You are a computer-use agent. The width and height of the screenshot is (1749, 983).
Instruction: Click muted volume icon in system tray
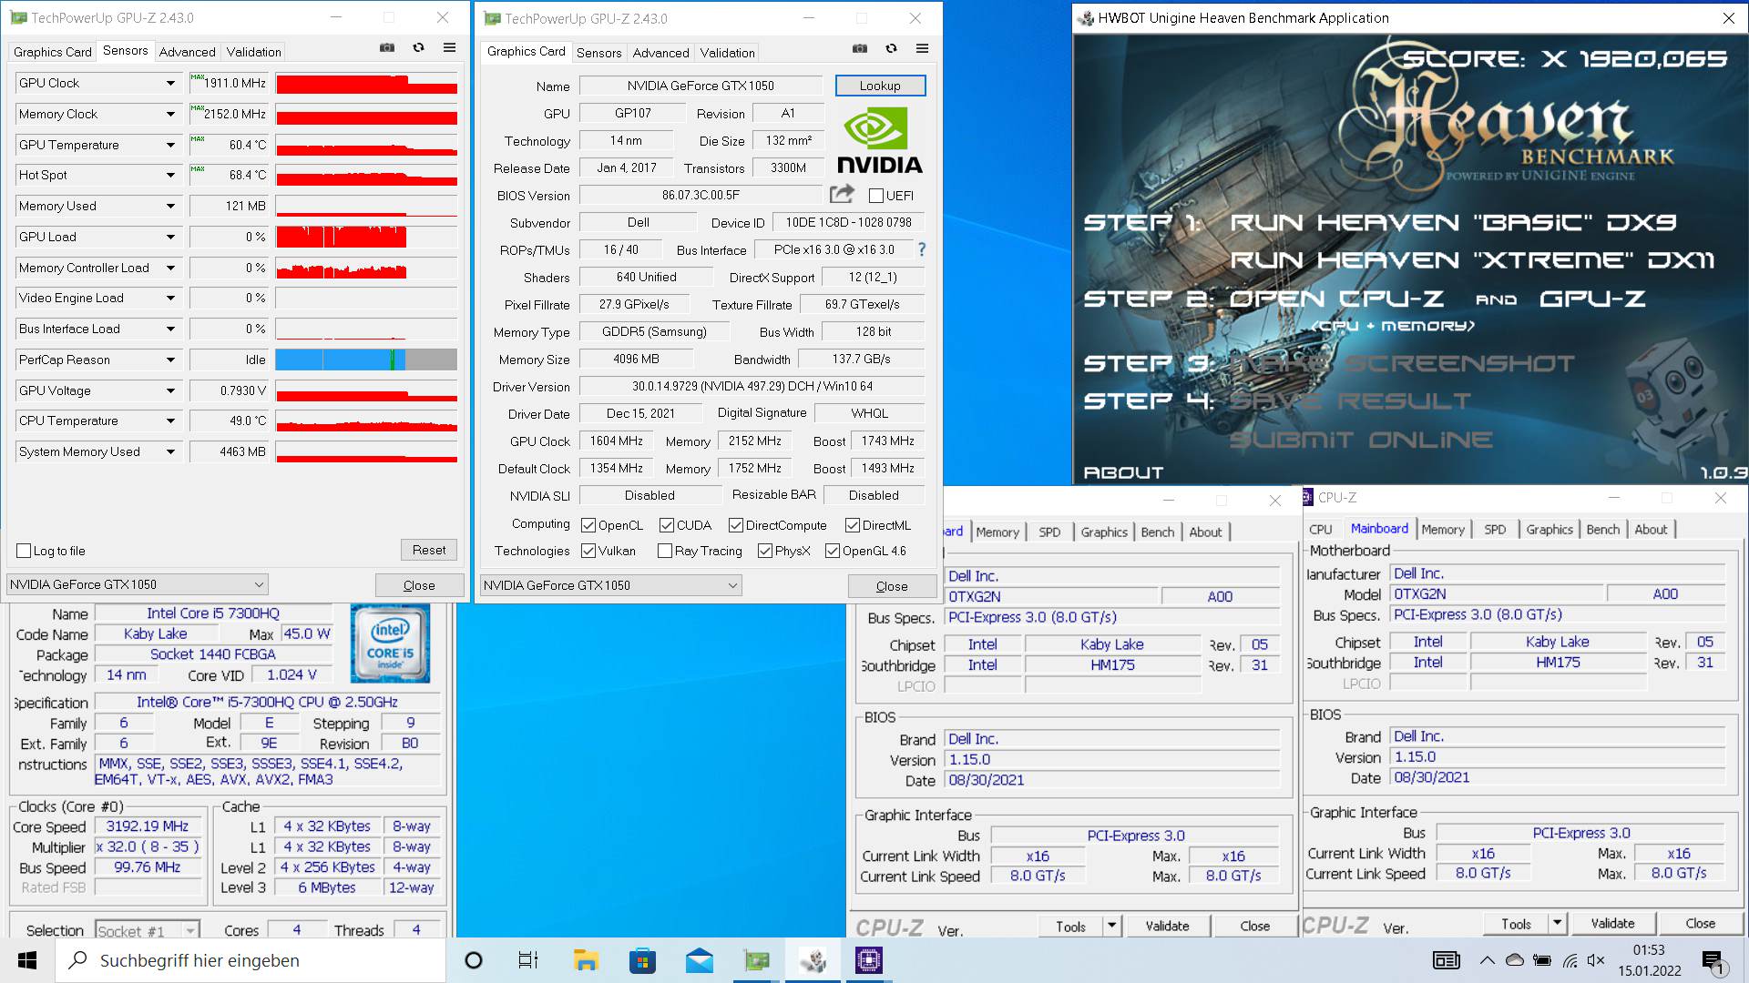1595,960
